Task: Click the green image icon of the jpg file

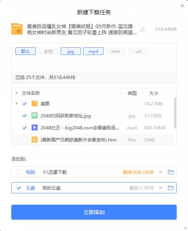Action: [x=35, y=115]
